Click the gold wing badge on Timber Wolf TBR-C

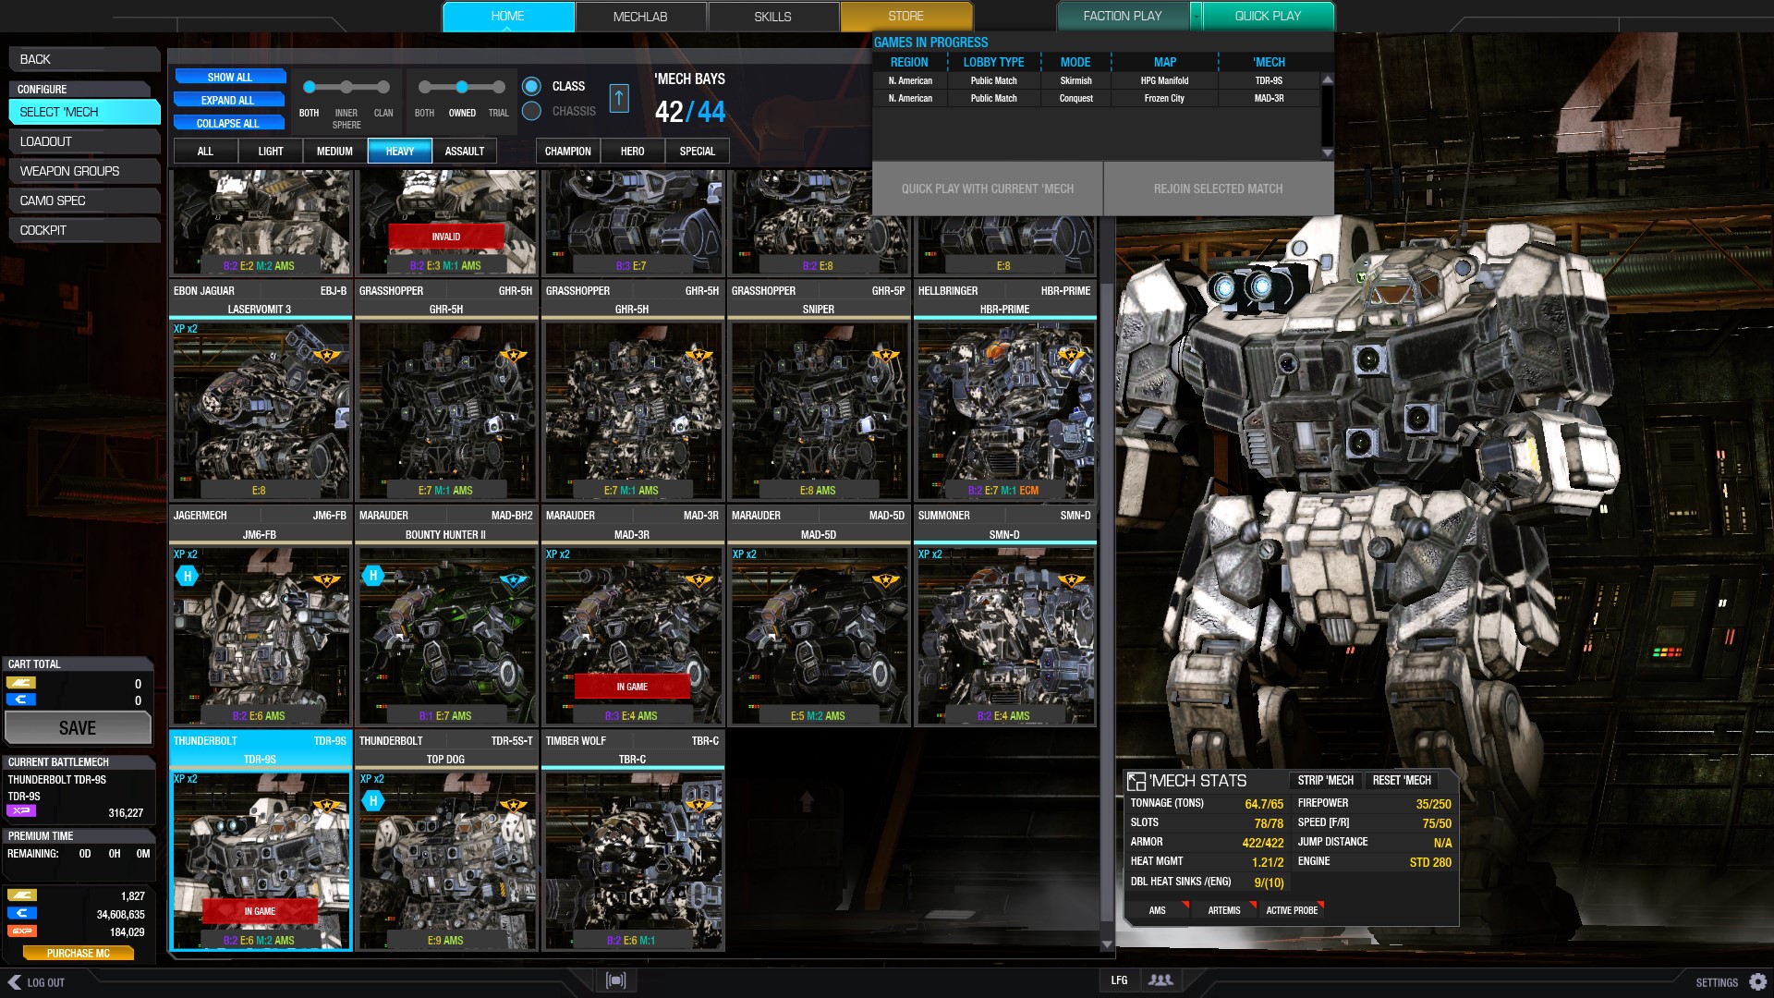coord(699,805)
